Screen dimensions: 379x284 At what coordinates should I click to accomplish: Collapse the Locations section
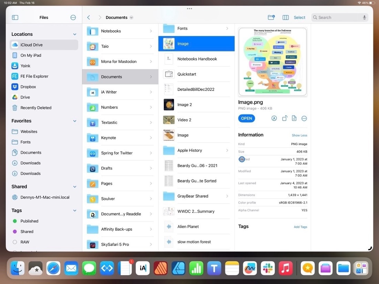pos(74,34)
